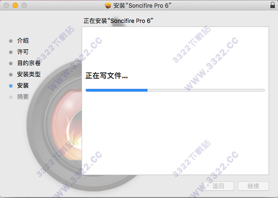This screenshot has width=278, height=198.
Task: Select the 目的宗卷 step in sidebar
Action: [29, 63]
